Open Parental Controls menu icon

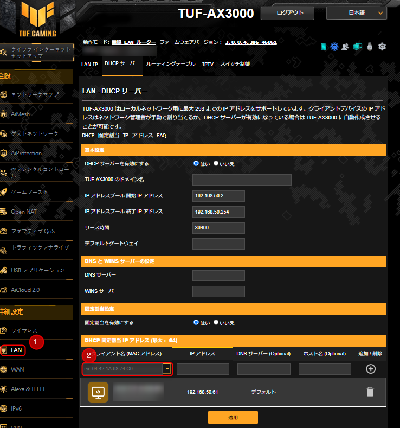(4, 173)
